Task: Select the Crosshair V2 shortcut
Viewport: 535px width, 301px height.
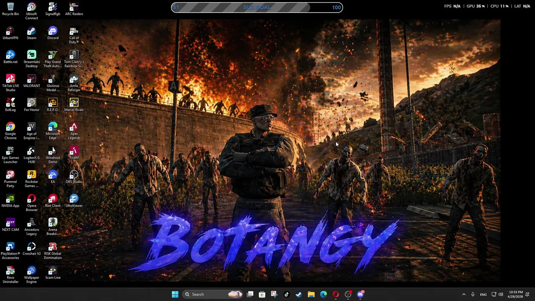Action: [x=31, y=249]
